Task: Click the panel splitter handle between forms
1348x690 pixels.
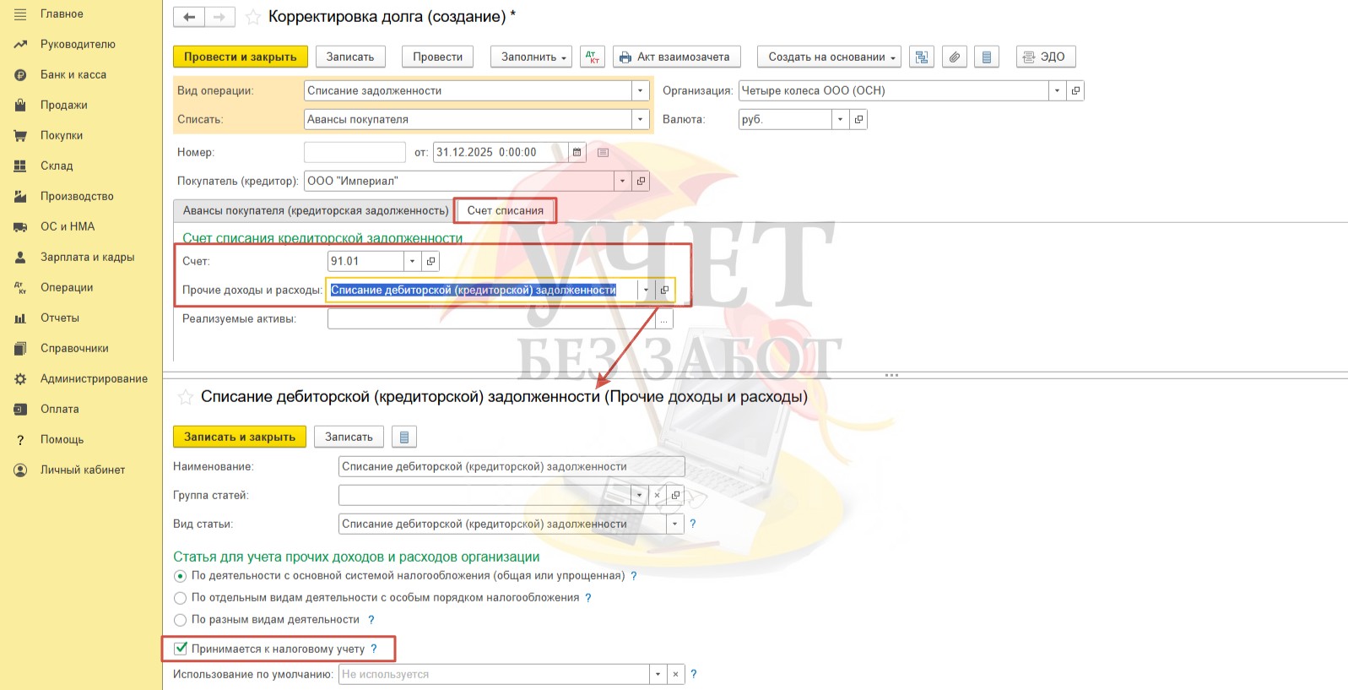Action: 891,375
